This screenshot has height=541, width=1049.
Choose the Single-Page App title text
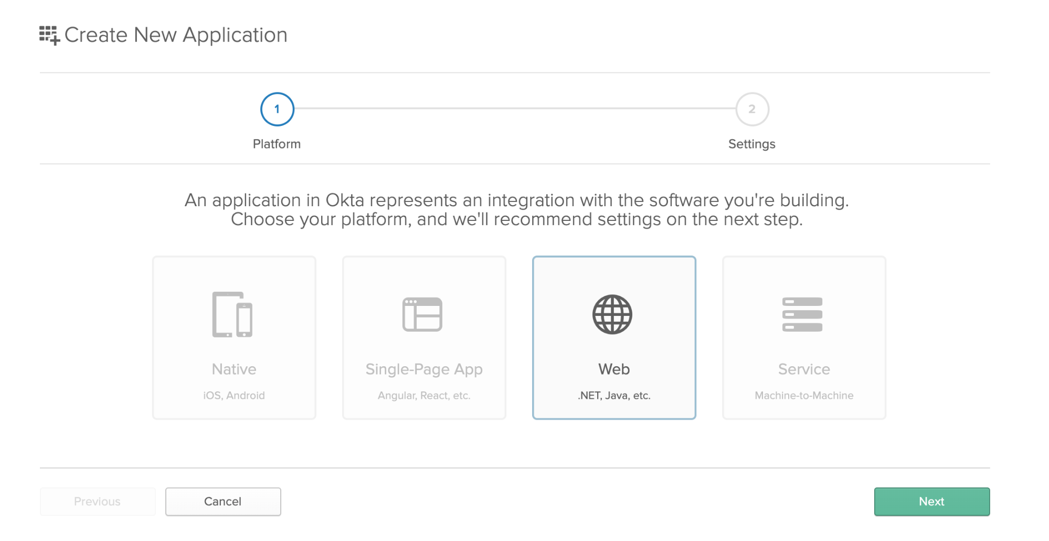coord(424,369)
